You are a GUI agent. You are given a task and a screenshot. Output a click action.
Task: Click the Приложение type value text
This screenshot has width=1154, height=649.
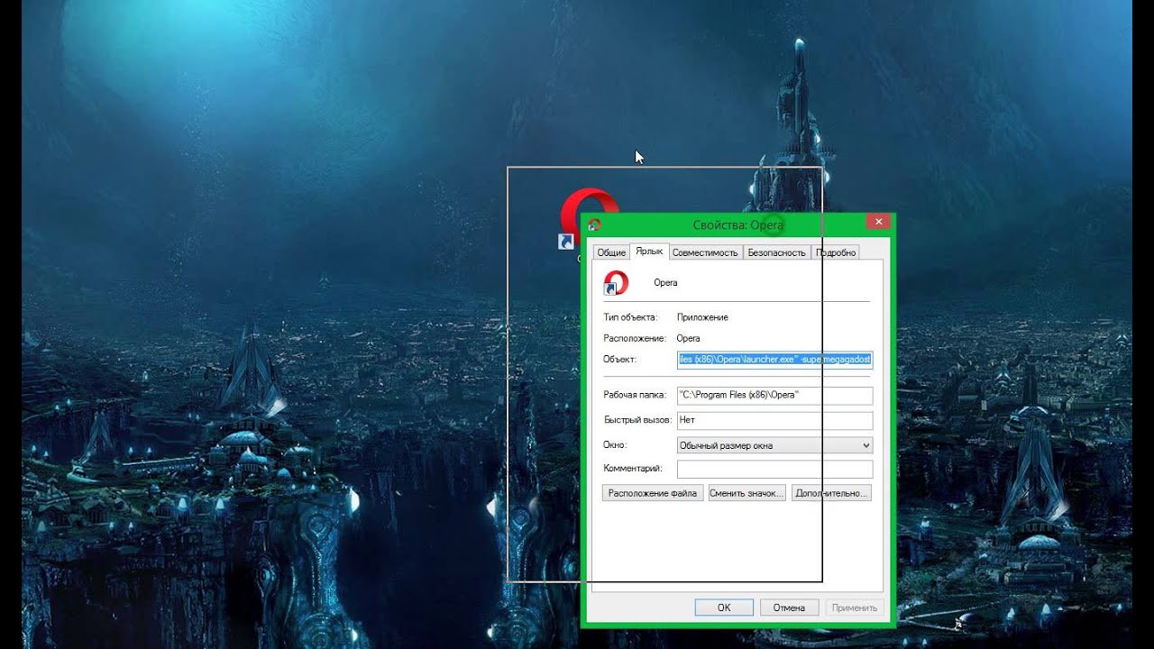point(702,317)
